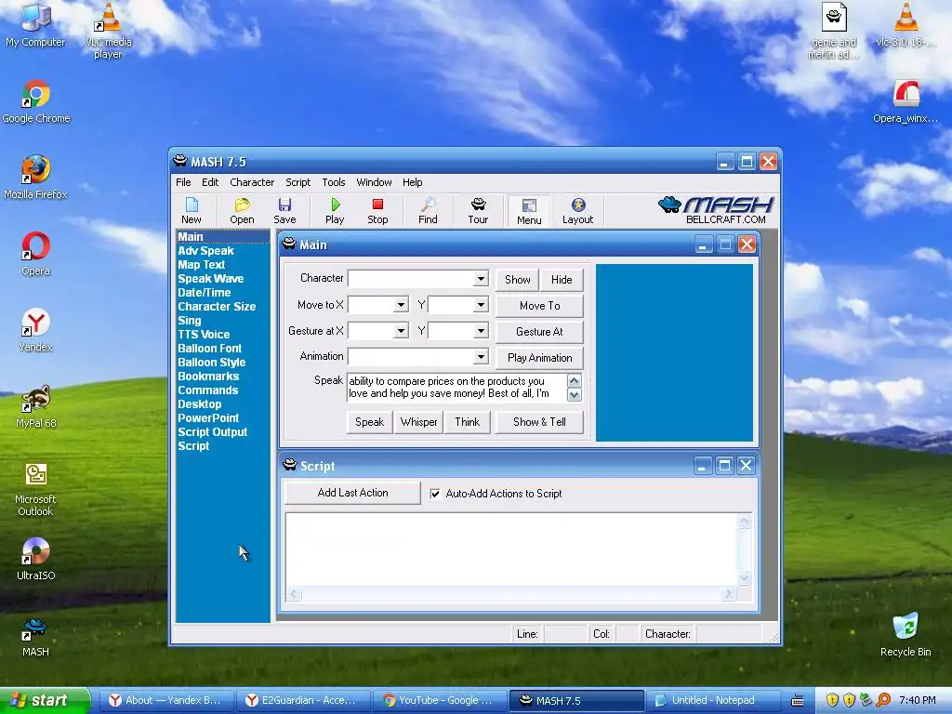This screenshot has height=714, width=952.
Task: Click the Hide character button
Action: (x=562, y=279)
